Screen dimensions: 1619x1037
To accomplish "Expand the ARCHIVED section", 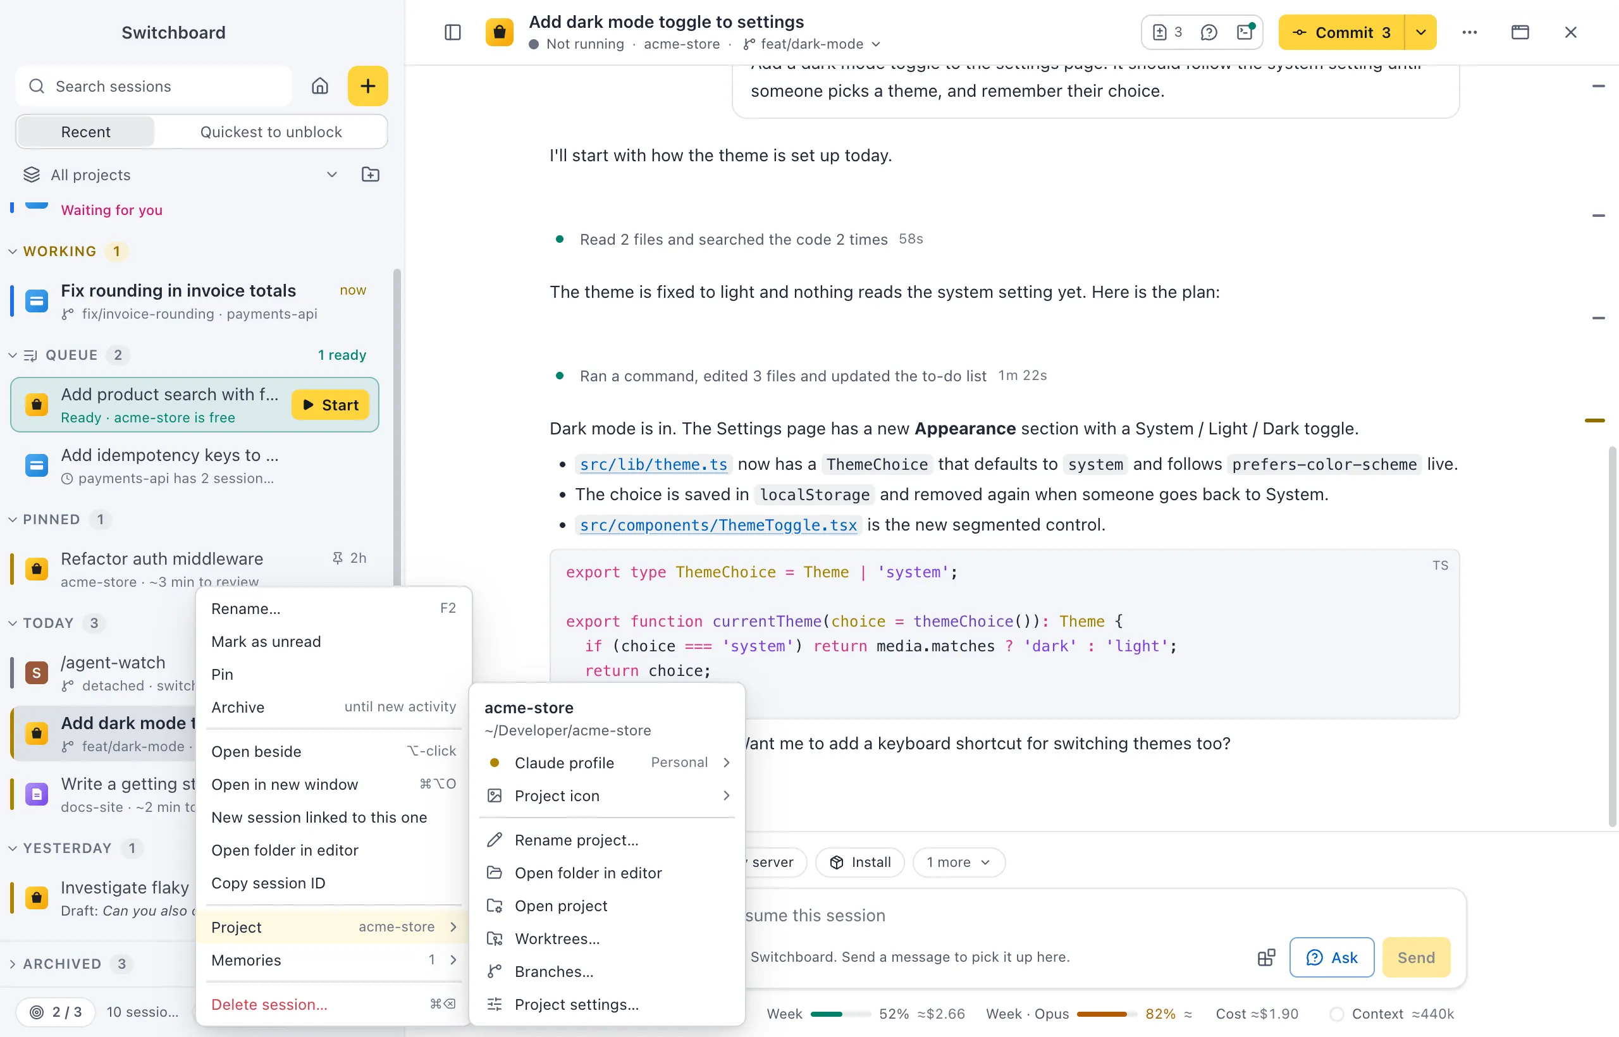I will coord(13,964).
